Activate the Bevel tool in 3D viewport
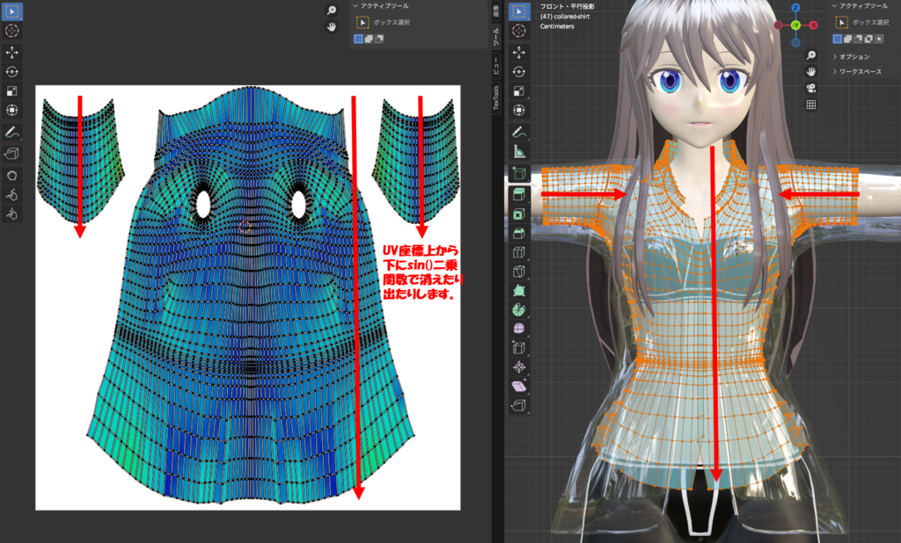901x543 pixels. 519,232
